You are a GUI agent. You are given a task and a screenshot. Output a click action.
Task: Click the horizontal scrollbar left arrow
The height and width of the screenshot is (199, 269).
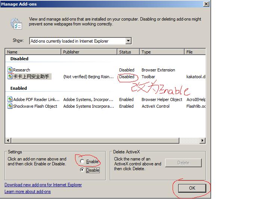click(8, 140)
